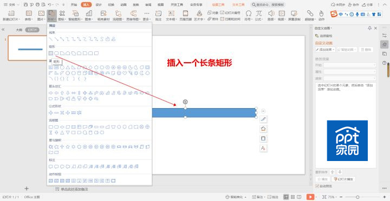Open the 绘图工具 drawing tools tab
Viewport: 390px width, 201px height.
[218, 4]
